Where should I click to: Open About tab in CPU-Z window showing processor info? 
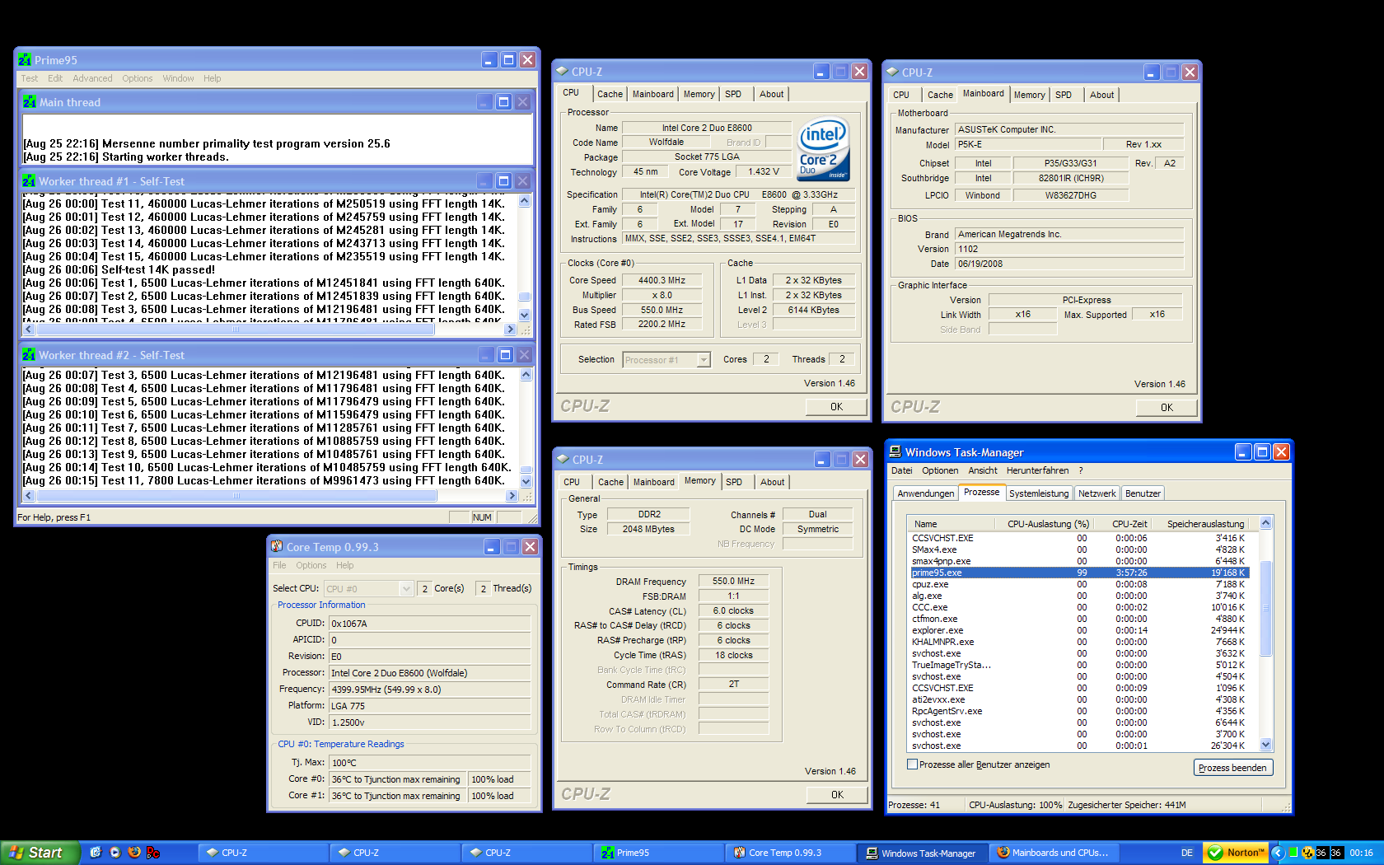[772, 94]
